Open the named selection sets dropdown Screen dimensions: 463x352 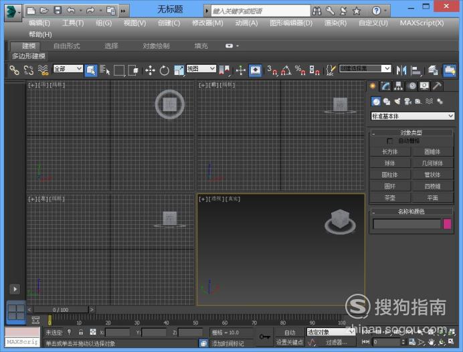click(x=365, y=68)
